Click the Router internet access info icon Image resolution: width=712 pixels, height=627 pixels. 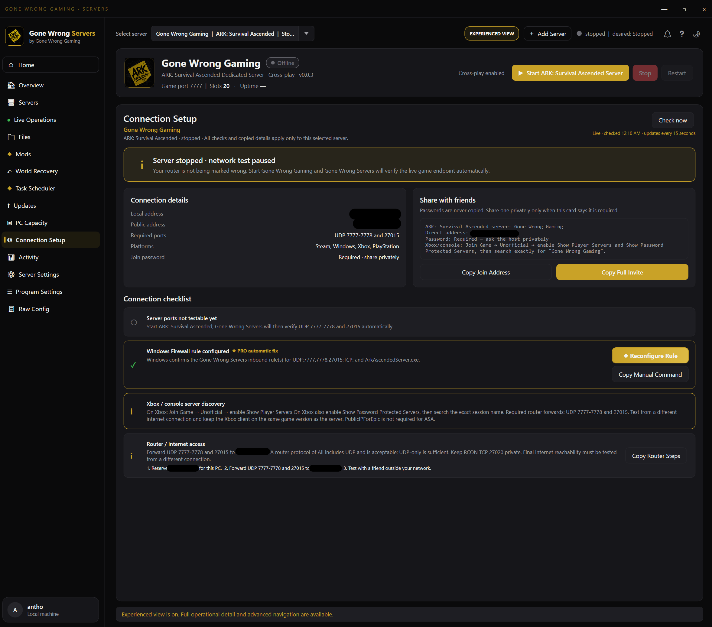[x=131, y=456]
